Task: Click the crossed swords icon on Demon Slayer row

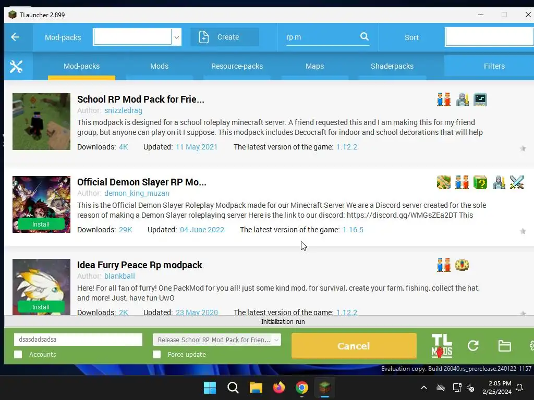Action: [x=517, y=182]
